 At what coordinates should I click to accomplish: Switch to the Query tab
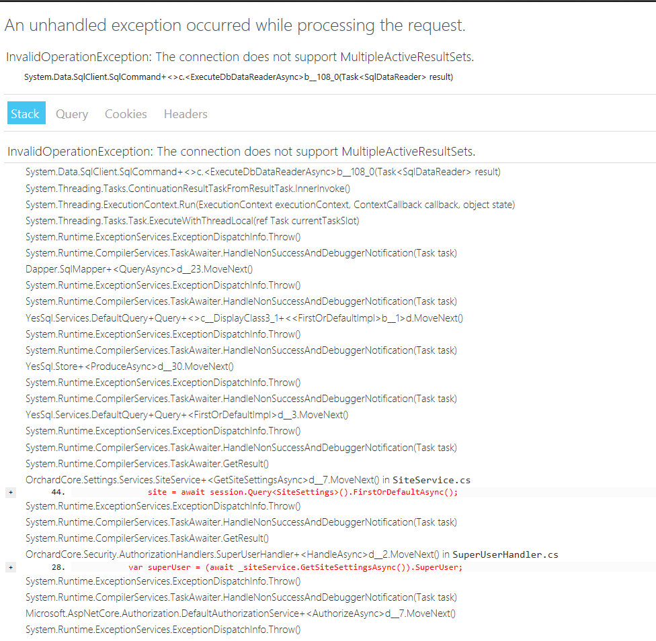point(71,113)
